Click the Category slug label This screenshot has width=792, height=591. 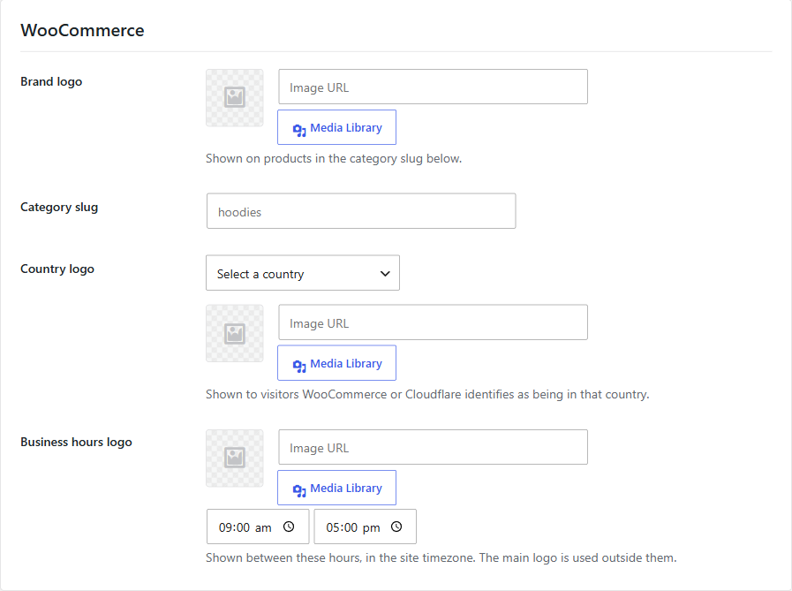click(x=59, y=208)
